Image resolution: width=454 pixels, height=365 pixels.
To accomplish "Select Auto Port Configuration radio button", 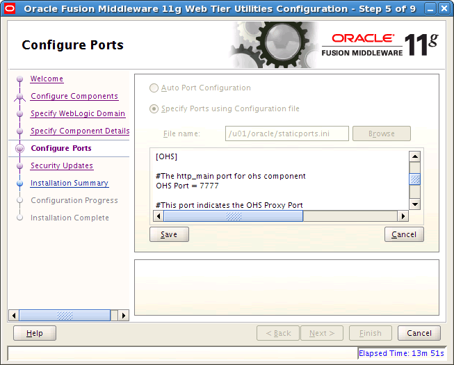I will 154,88.
